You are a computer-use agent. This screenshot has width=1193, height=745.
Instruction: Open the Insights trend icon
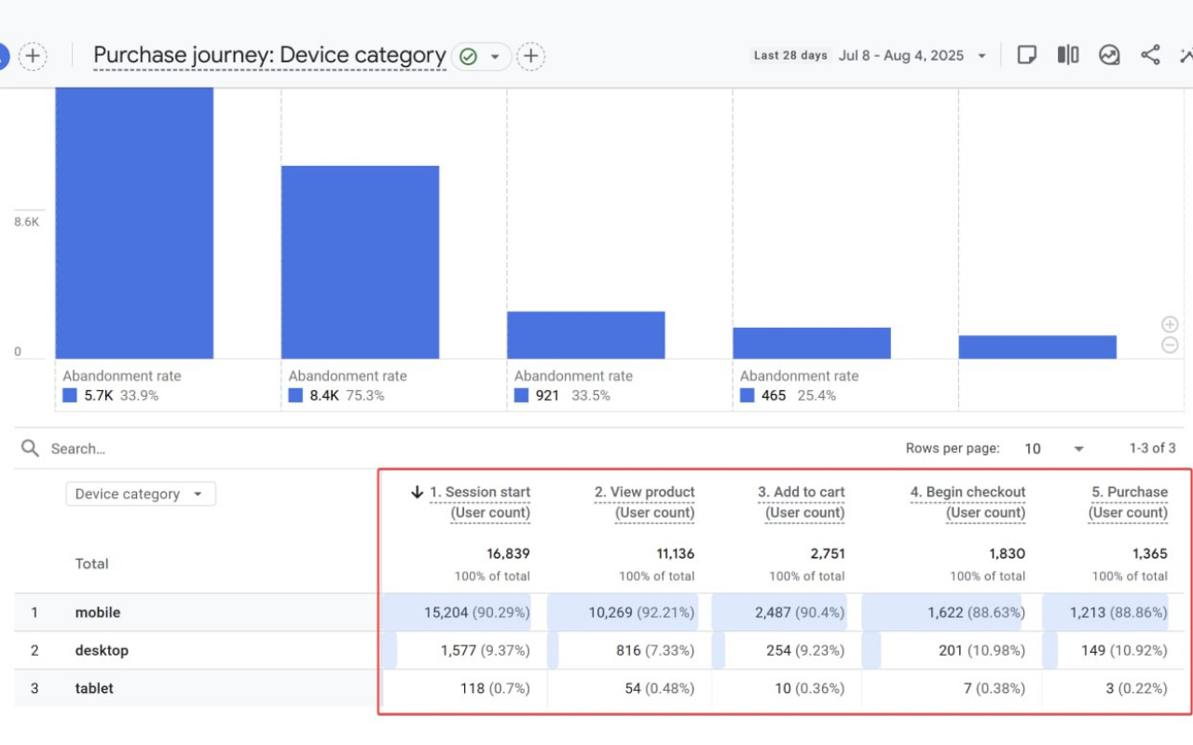click(x=1109, y=55)
